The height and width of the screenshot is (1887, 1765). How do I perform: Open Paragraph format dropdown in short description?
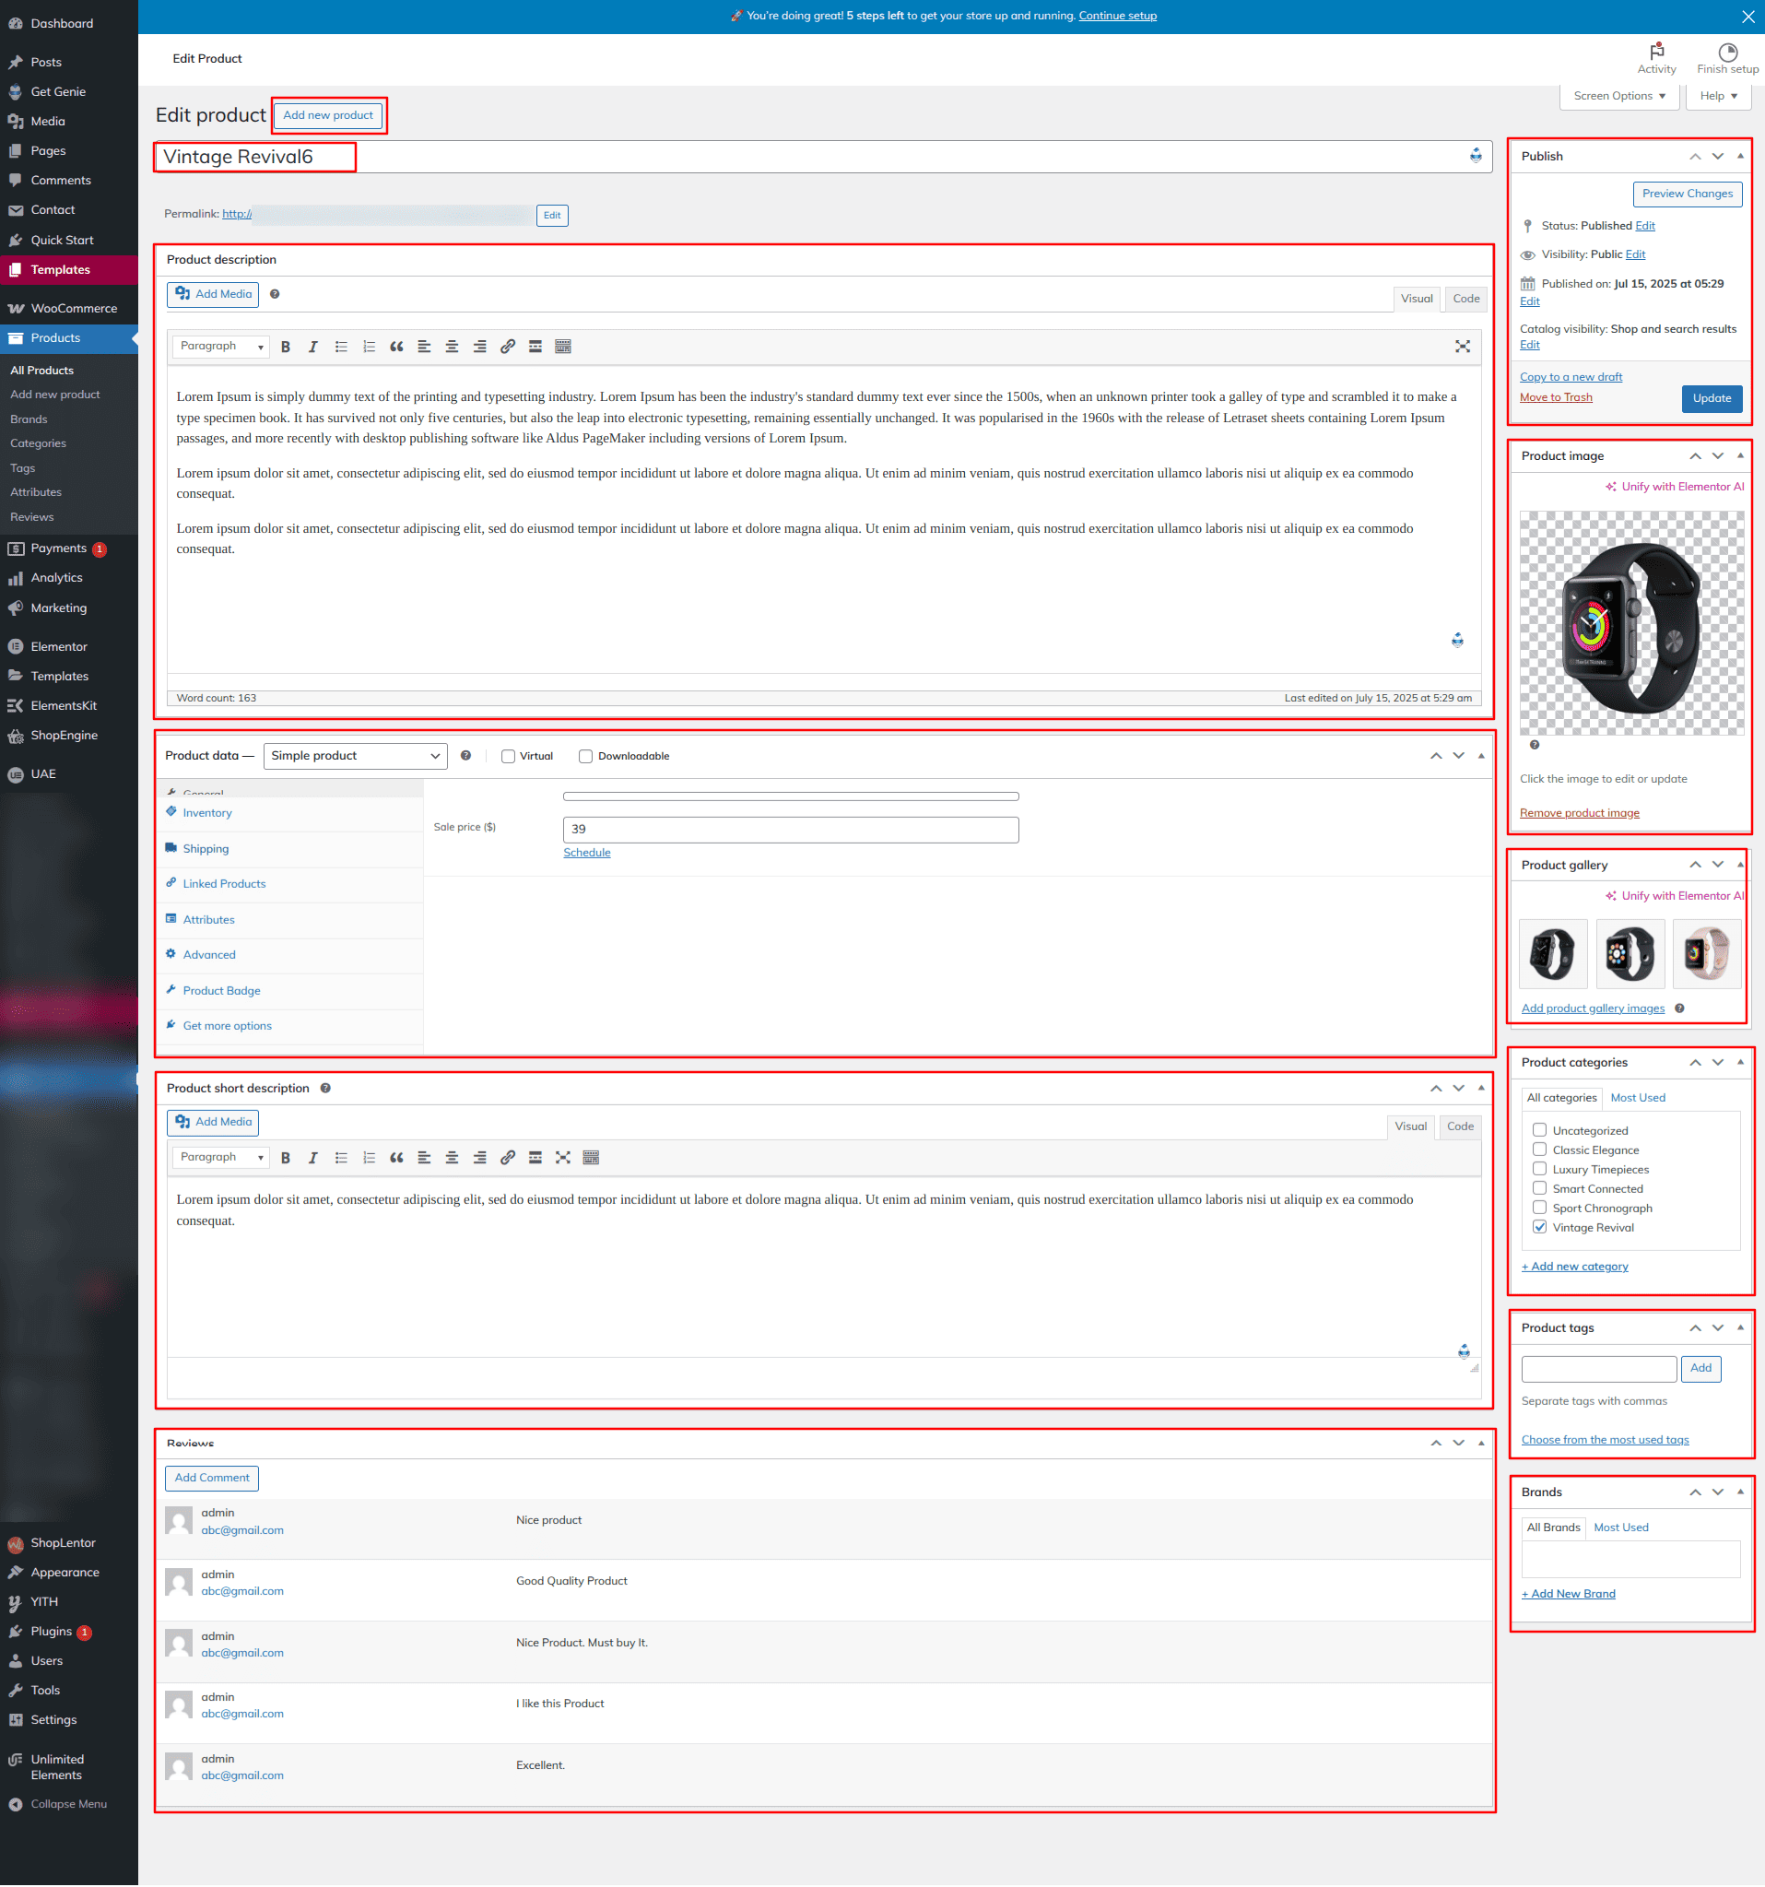tap(221, 1157)
